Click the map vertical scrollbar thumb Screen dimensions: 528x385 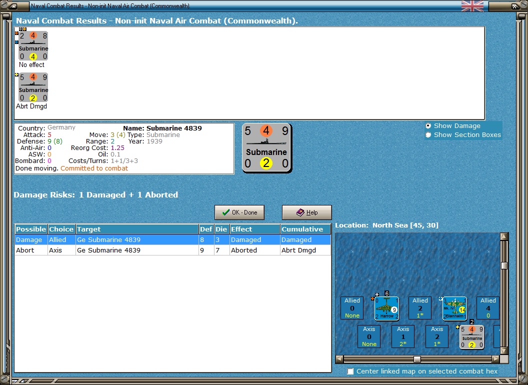click(504, 265)
